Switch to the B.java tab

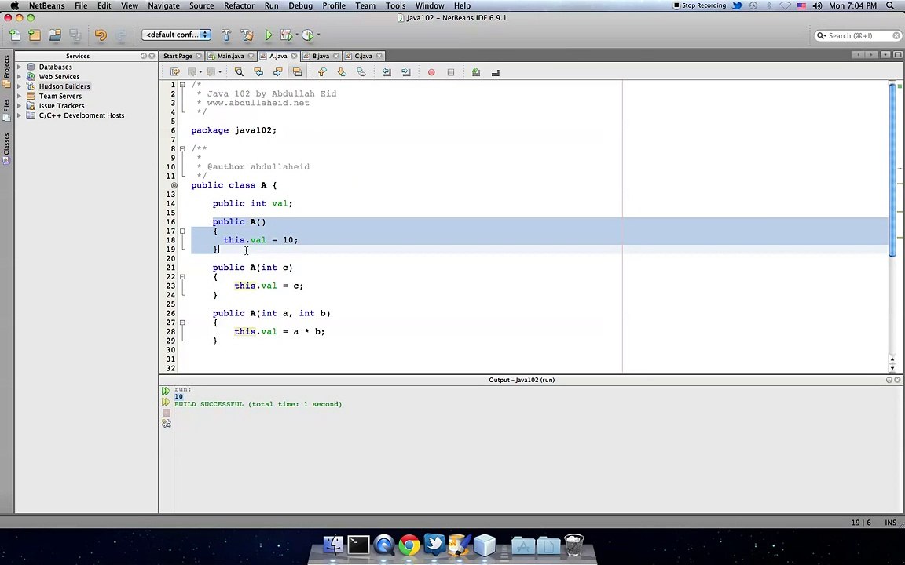(321, 56)
